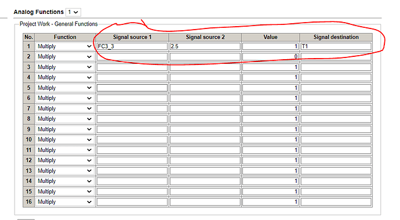Open Function dropdown in row 9
400x220 pixels.
[x=65, y=129]
